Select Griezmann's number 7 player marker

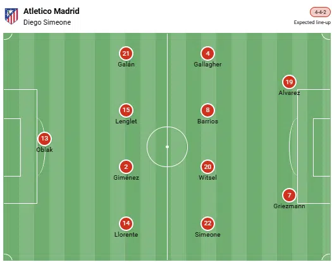pos(289,195)
